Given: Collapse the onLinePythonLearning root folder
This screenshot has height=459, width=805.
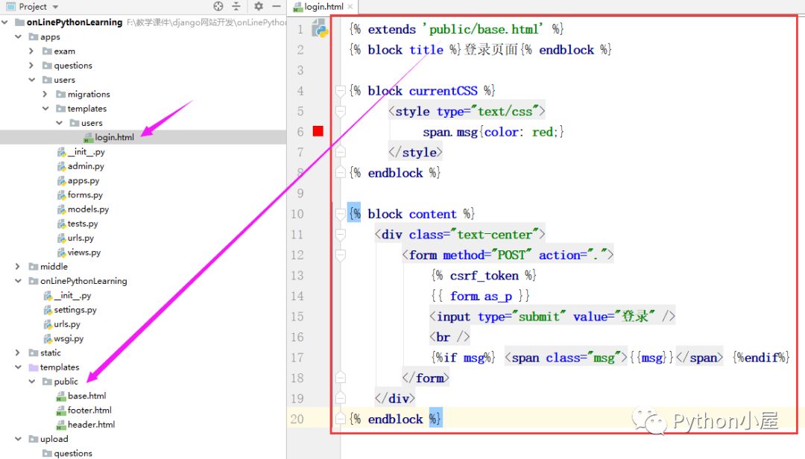Looking at the screenshot, I should (x=5, y=22).
